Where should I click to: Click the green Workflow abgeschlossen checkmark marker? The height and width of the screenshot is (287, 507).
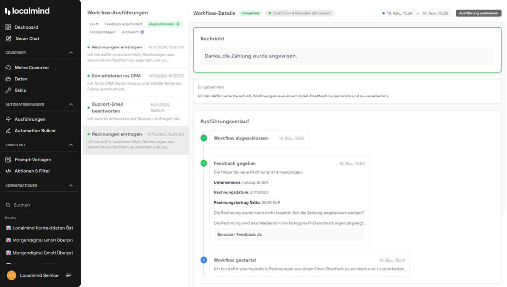(x=203, y=138)
